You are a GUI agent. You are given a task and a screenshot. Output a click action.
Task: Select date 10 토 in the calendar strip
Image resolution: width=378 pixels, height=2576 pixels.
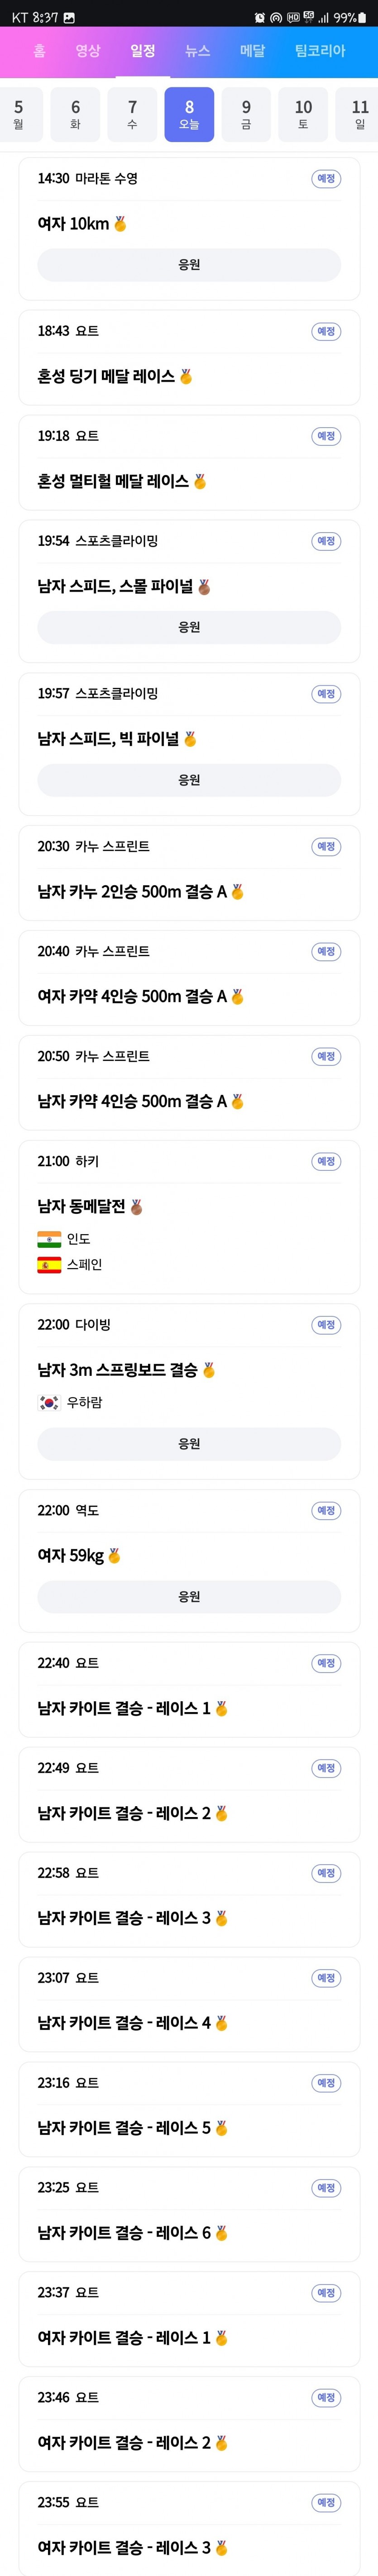(303, 114)
